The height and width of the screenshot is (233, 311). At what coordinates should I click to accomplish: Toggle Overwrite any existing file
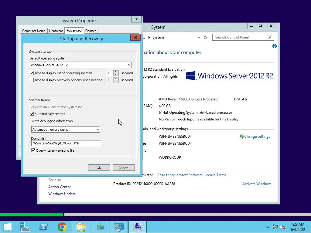(33, 150)
